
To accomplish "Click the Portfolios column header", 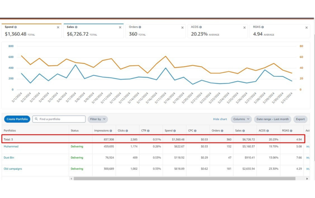I will (10, 131).
